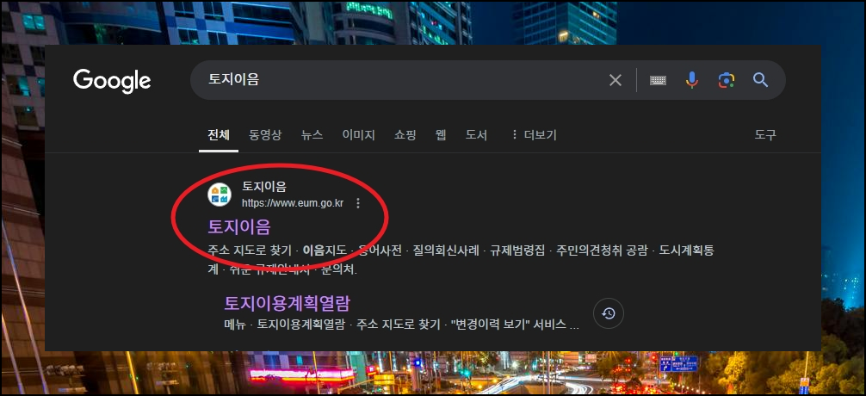
Task: Expand the 더보기 menu
Action: [534, 135]
